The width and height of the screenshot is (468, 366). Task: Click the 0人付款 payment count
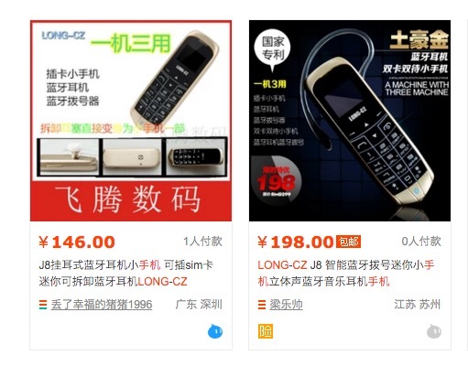point(421,242)
